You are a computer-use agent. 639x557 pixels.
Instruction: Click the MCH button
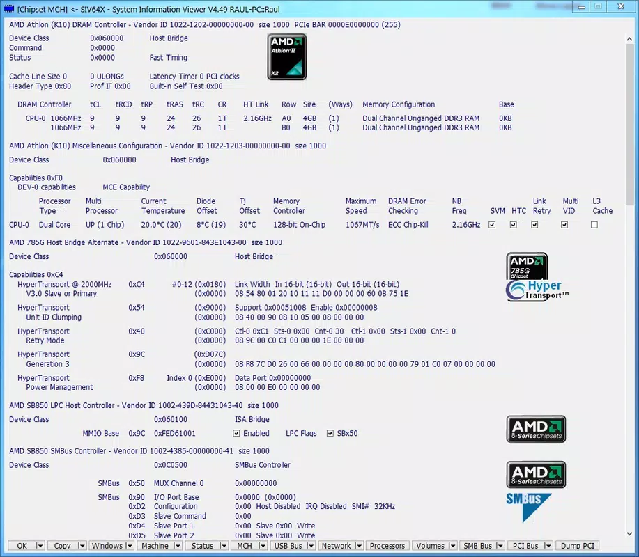point(245,546)
